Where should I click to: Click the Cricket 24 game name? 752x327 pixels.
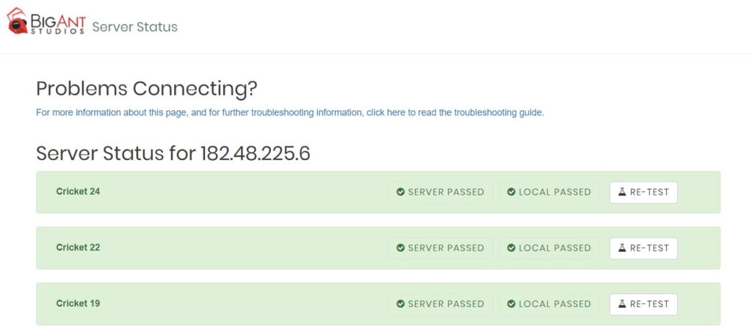pyautogui.click(x=78, y=192)
